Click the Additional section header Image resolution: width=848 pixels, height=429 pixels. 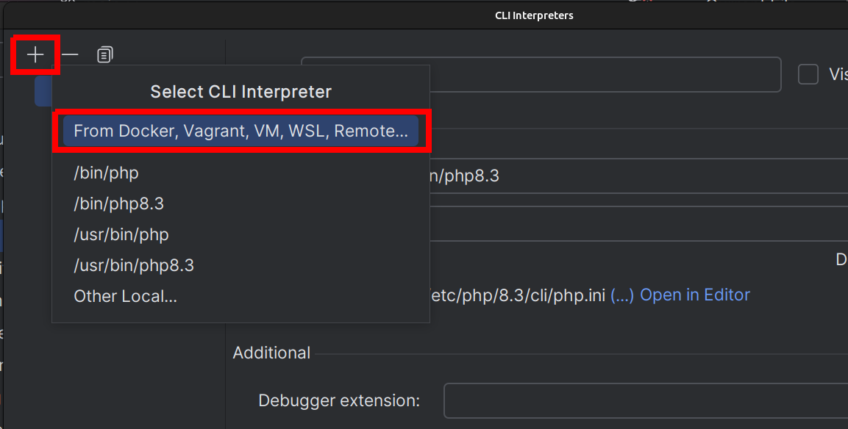(x=271, y=353)
